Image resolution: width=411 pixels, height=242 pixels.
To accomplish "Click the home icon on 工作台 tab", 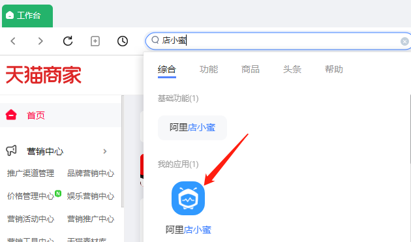I will coord(10,15).
